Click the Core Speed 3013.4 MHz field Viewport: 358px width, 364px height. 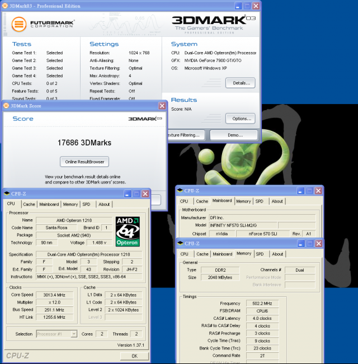pyautogui.click(x=54, y=295)
